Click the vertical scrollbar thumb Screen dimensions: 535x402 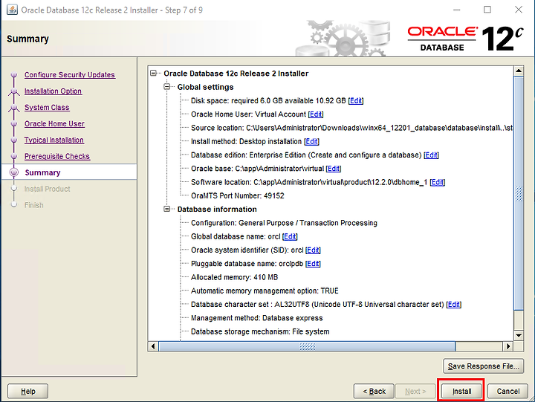[x=519, y=193]
